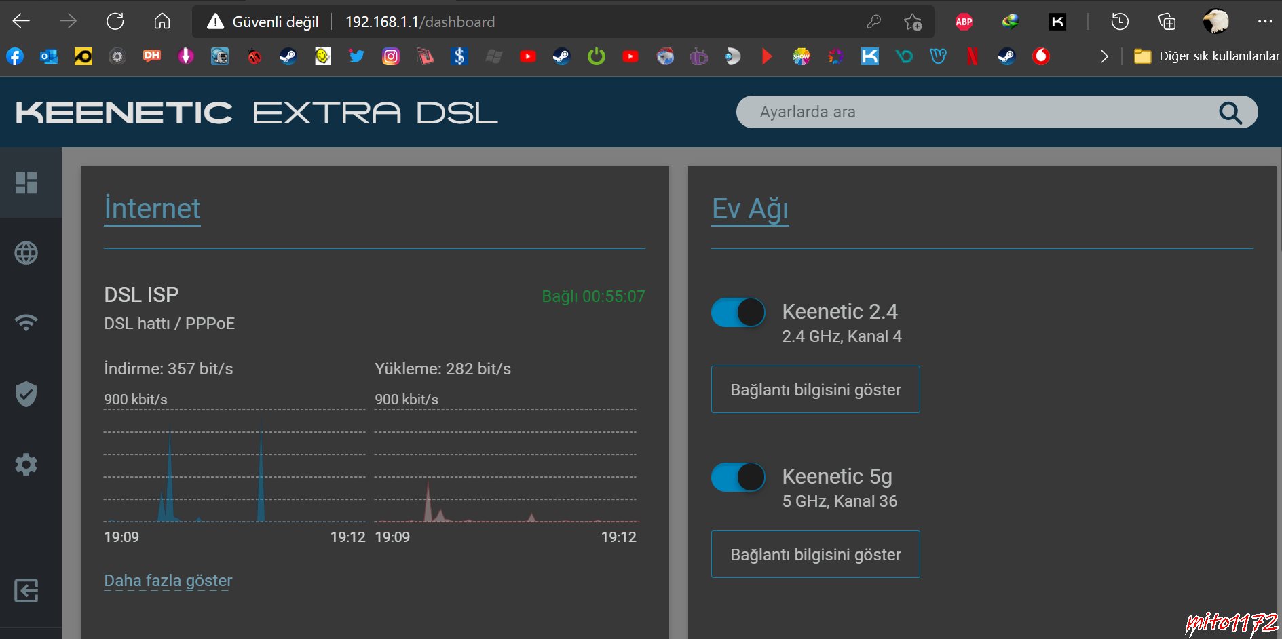Open the Instagram bookmark
This screenshot has height=639, width=1282.
pyautogui.click(x=391, y=56)
